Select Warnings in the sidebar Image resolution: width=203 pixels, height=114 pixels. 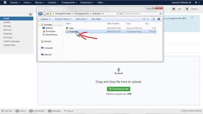coord(8,37)
